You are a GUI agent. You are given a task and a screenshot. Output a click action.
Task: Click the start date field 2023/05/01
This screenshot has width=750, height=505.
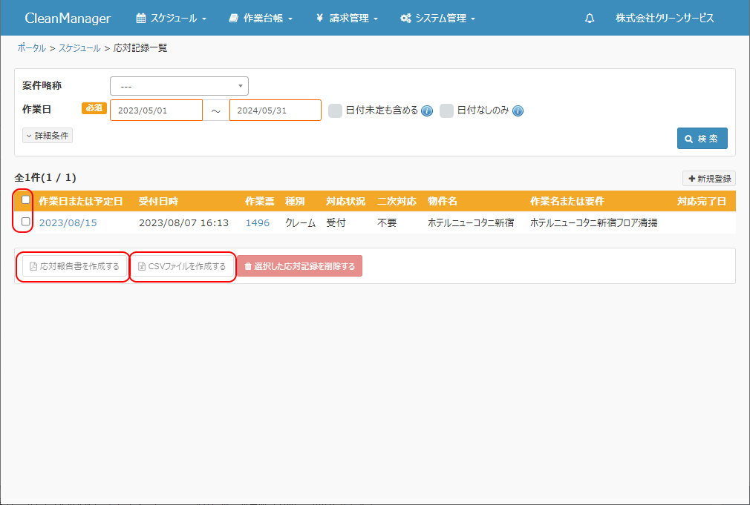[156, 110]
